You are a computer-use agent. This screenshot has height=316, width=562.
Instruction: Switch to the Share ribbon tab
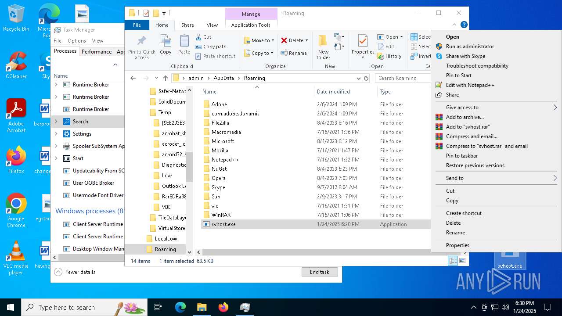(x=187, y=25)
